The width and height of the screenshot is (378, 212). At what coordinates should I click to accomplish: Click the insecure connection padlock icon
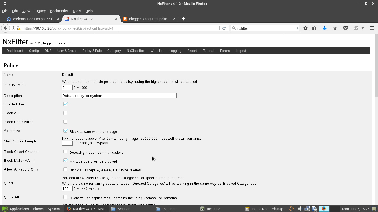click(18, 28)
